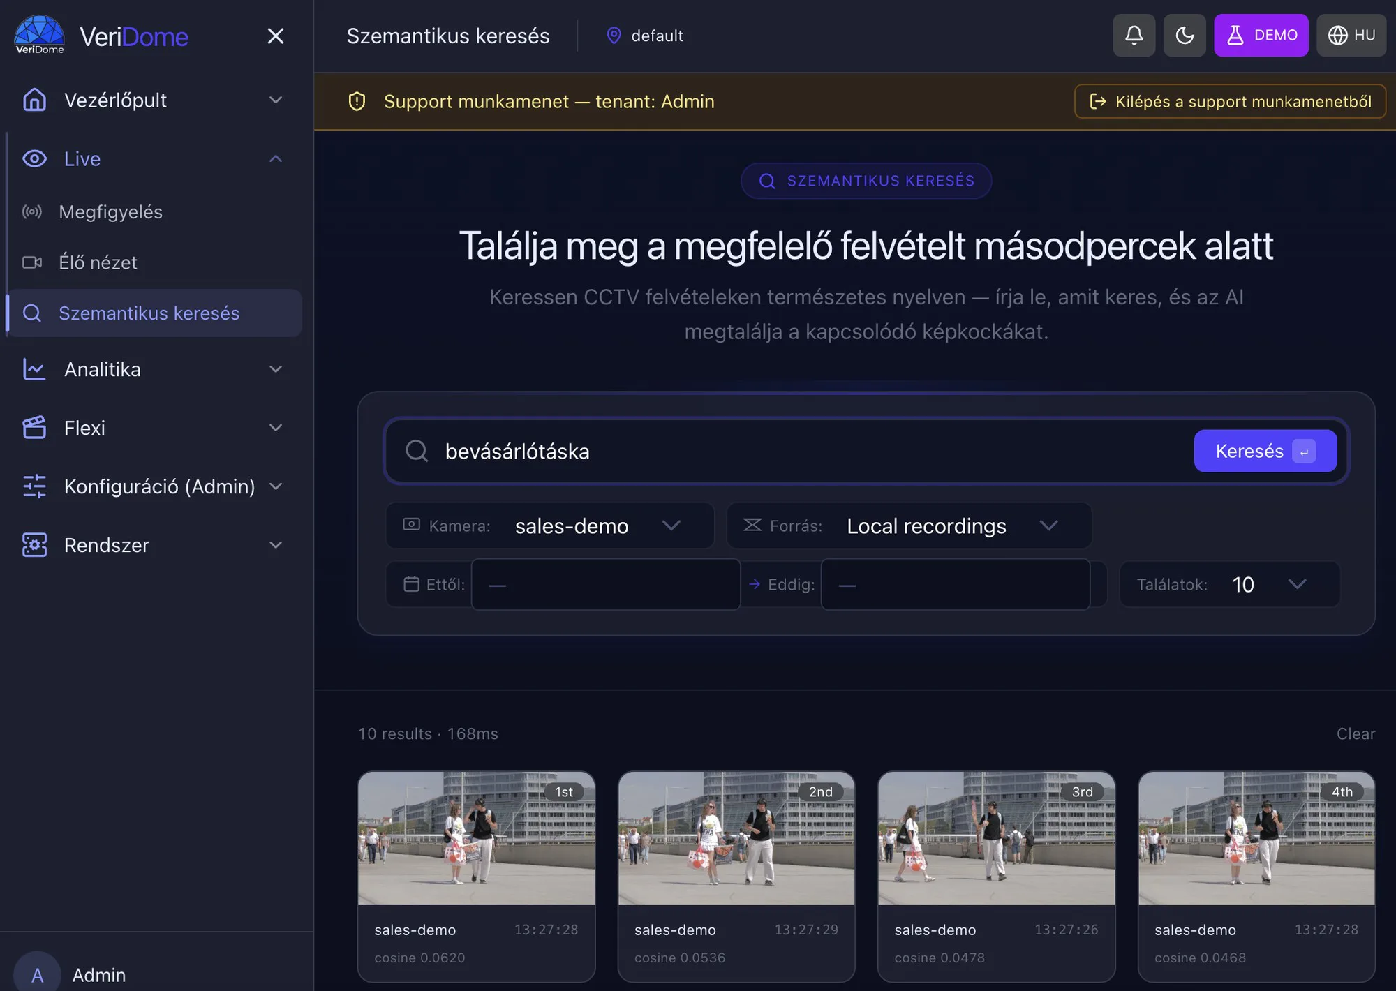Click the support session shield icon

point(357,101)
